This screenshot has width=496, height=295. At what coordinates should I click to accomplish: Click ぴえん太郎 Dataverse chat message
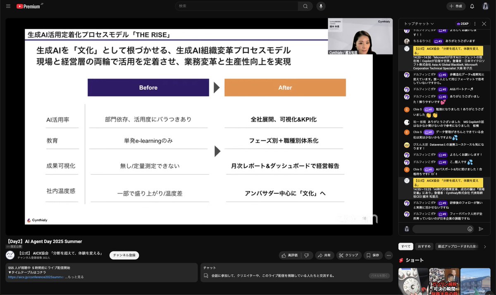click(x=444, y=146)
